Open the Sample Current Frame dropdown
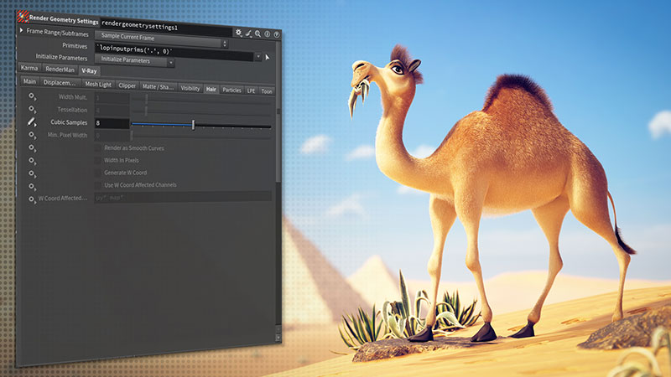671x377 pixels. tap(159, 38)
